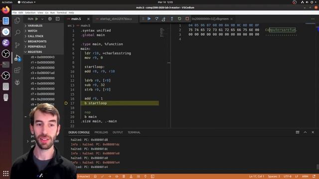The image size is (319, 179).
Task: Select register r8 = 0x20000000
Action: click(43, 99)
